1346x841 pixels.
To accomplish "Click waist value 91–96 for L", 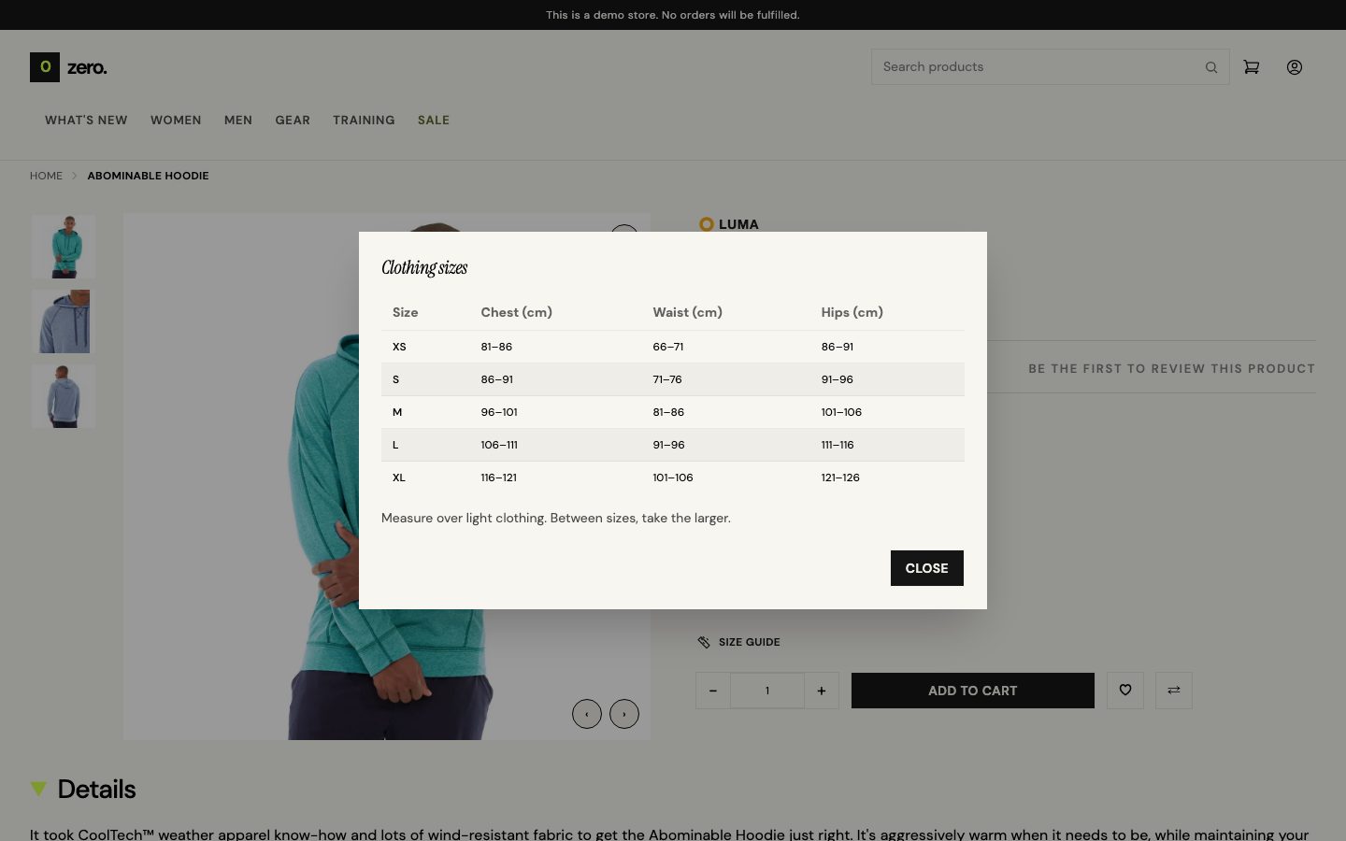I will 668,445.
